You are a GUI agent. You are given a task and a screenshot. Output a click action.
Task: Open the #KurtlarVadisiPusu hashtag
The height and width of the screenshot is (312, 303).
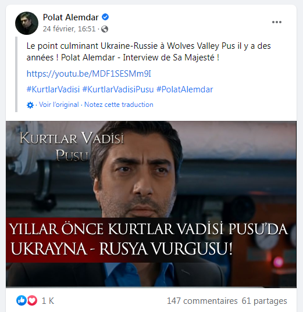(118, 89)
